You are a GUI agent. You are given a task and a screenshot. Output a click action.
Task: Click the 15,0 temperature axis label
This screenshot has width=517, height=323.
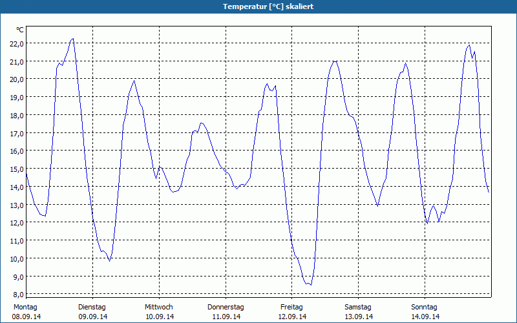pyautogui.click(x=17, y=169)
